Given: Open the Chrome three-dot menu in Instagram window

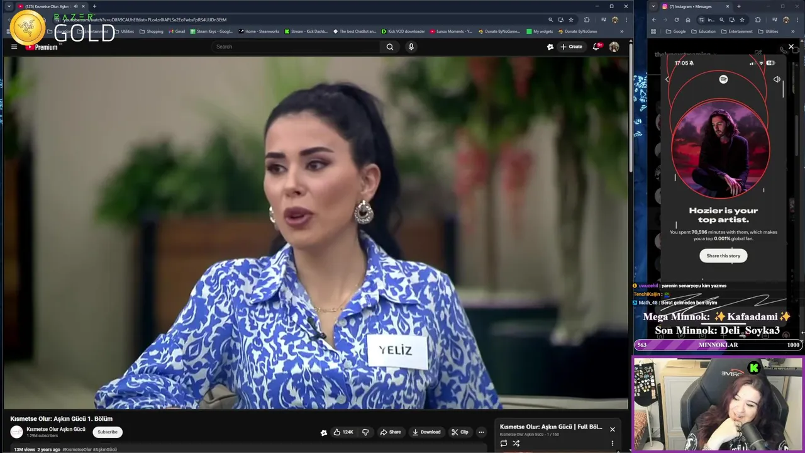Looking at the screenshot, I should [x=796, y=20].
